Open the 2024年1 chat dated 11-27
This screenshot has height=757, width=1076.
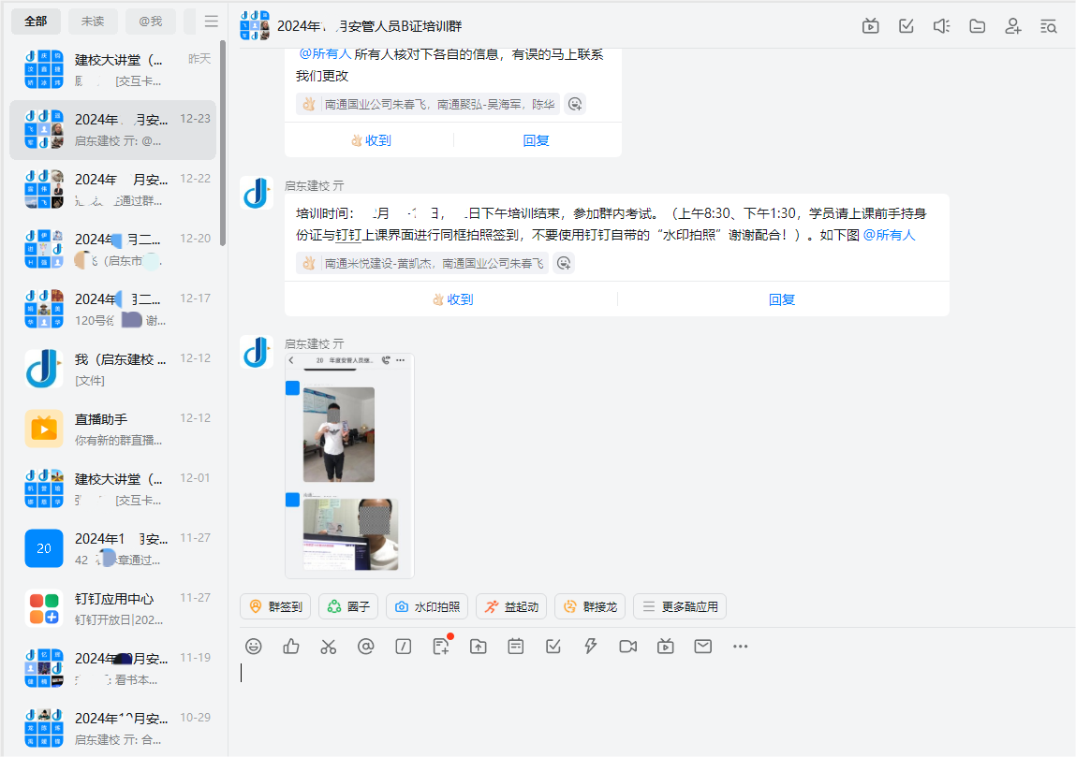(113, 548)
